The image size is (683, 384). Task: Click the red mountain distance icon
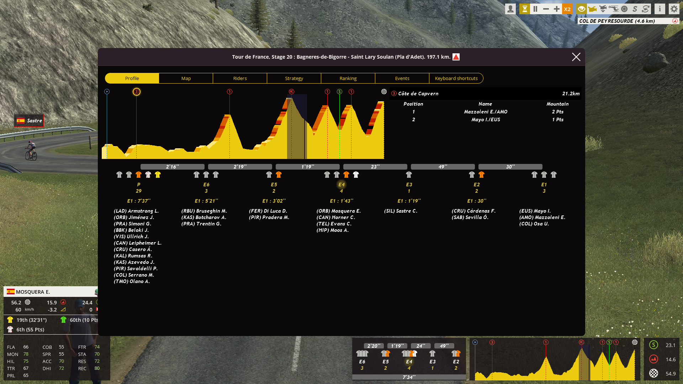653,359
